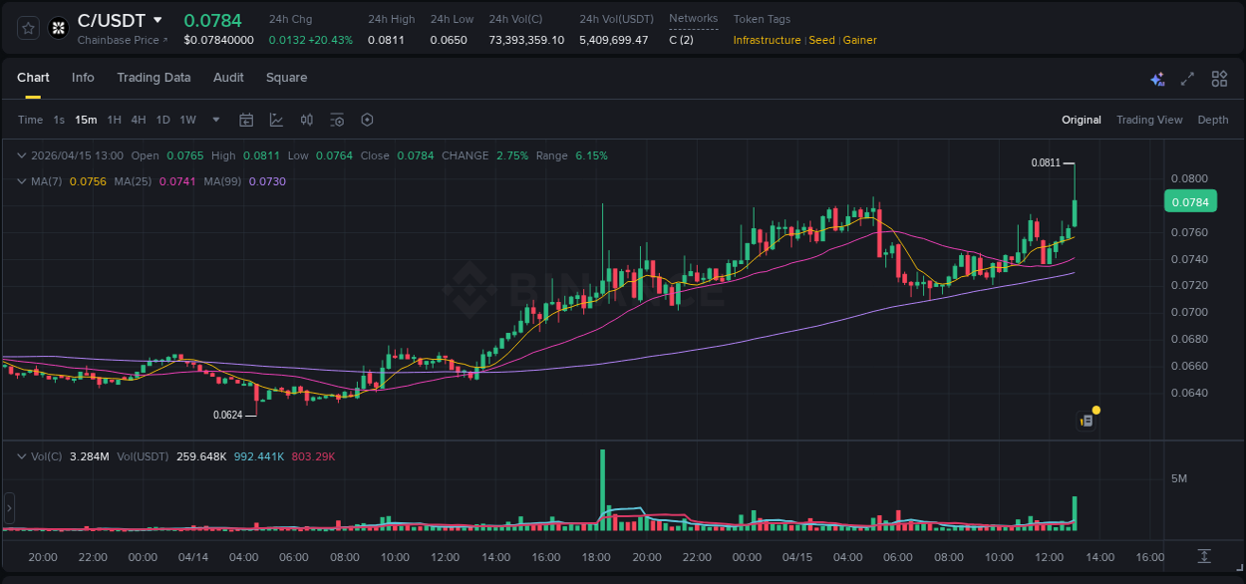Open the chart settings hexagon icon
1246x584 pixels.
click(367, 119)
